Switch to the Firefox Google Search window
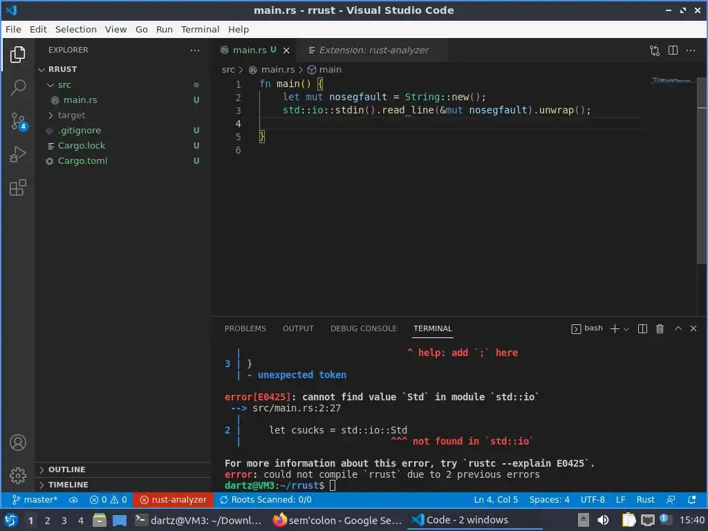 (337, 520)
